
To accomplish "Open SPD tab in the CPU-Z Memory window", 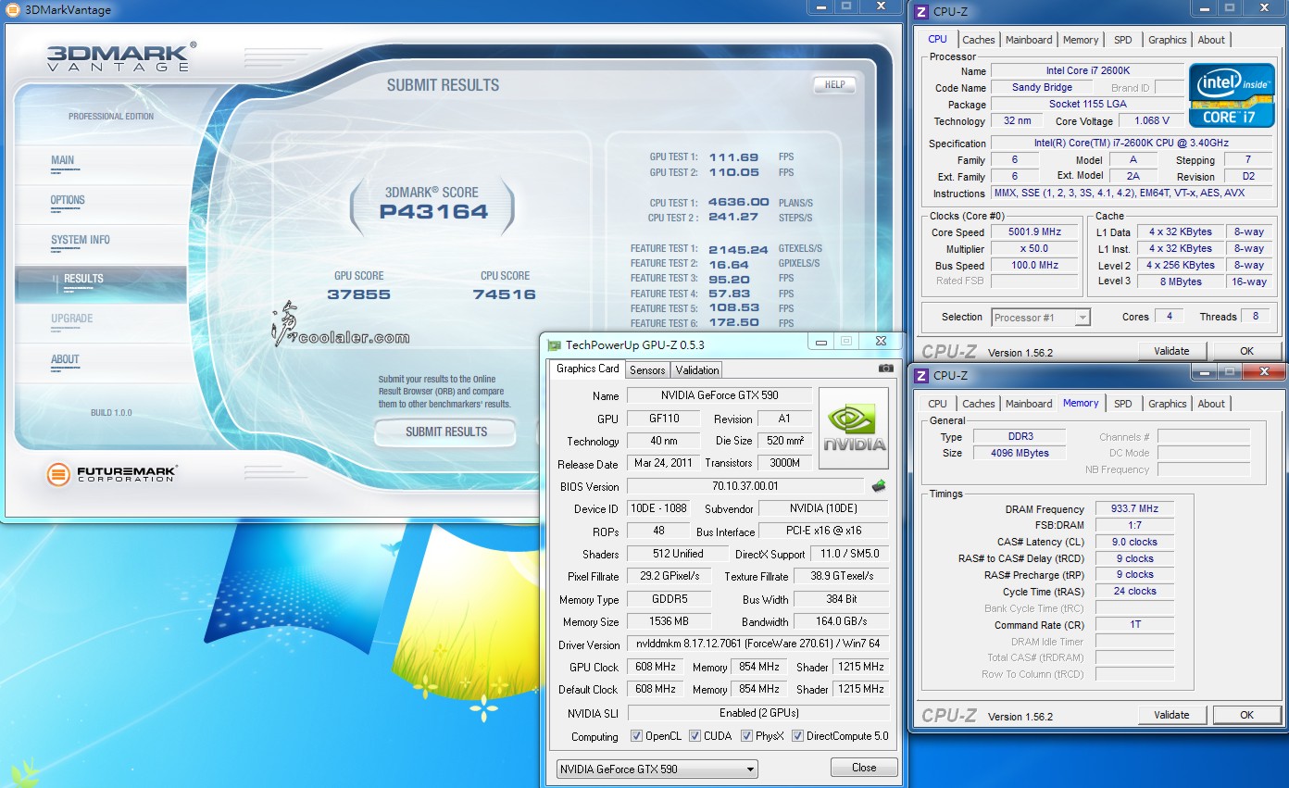I will 1122,404.
